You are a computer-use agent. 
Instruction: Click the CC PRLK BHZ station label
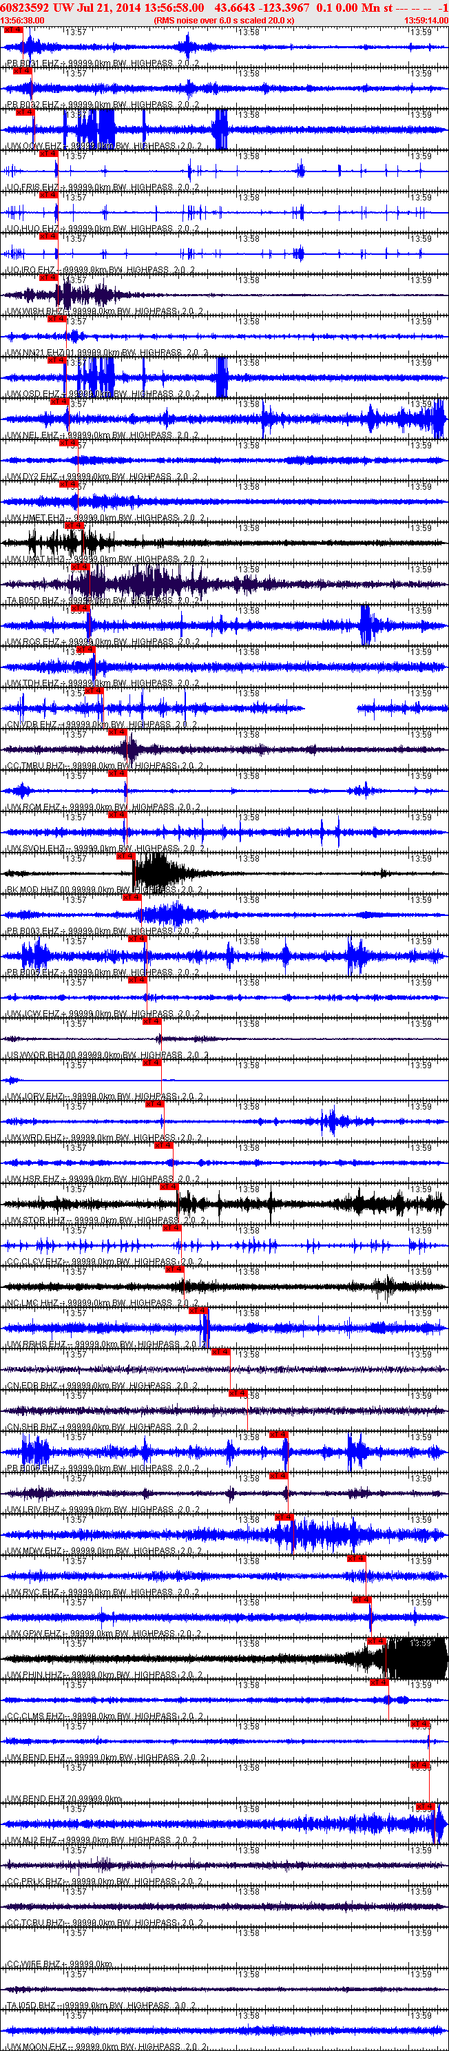[104, 1883]
